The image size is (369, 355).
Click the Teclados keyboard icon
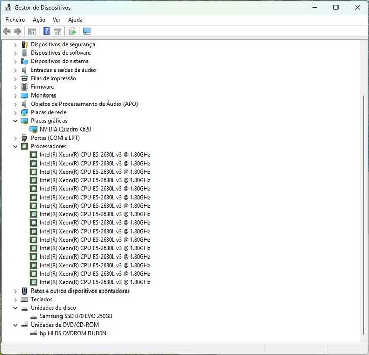point(24,299)
